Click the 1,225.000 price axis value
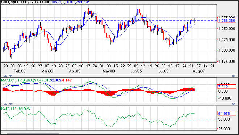The height and width of the screenshot is (135, 239). point(227,39)
